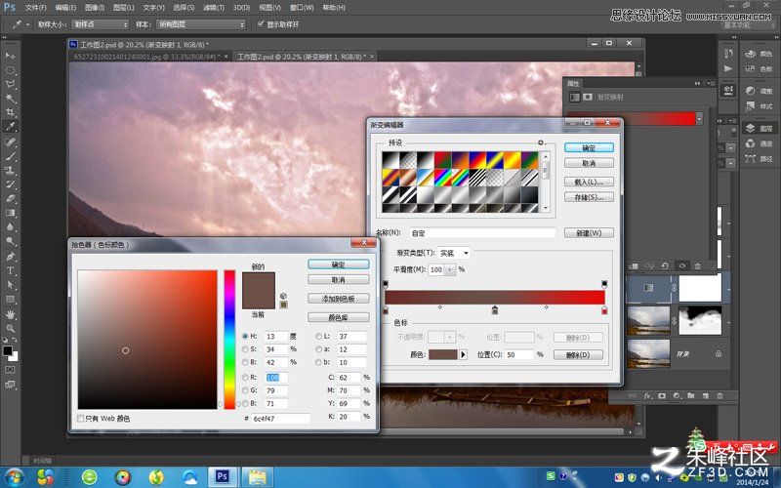The height and width of the screenshot is (488, 781).
Task: Select the Eraser tool
Action: pos(10,198)
